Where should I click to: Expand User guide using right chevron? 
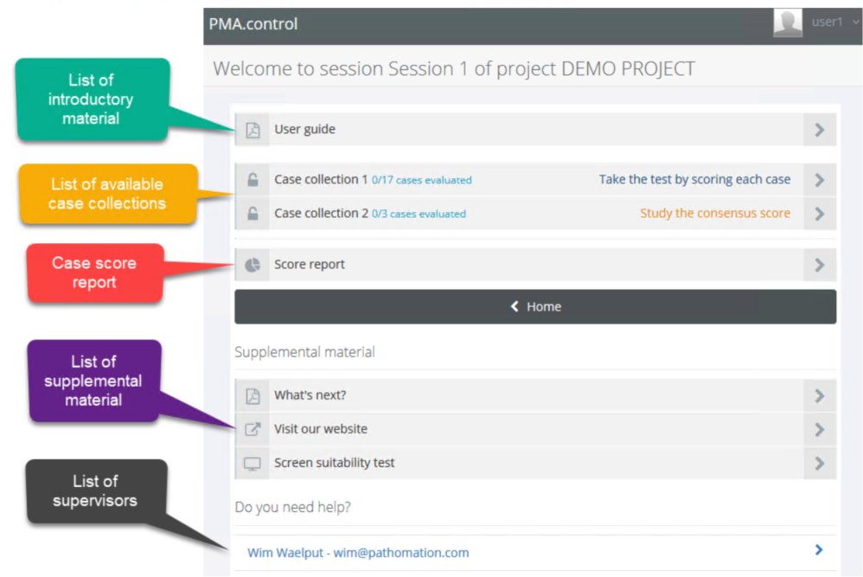(x=819, y=130)
